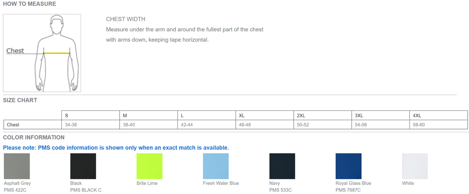Image resolution: width=469 pixels, height=194 pixels.
Task: Select the Navy color swatch
Action: coord(282,166)
